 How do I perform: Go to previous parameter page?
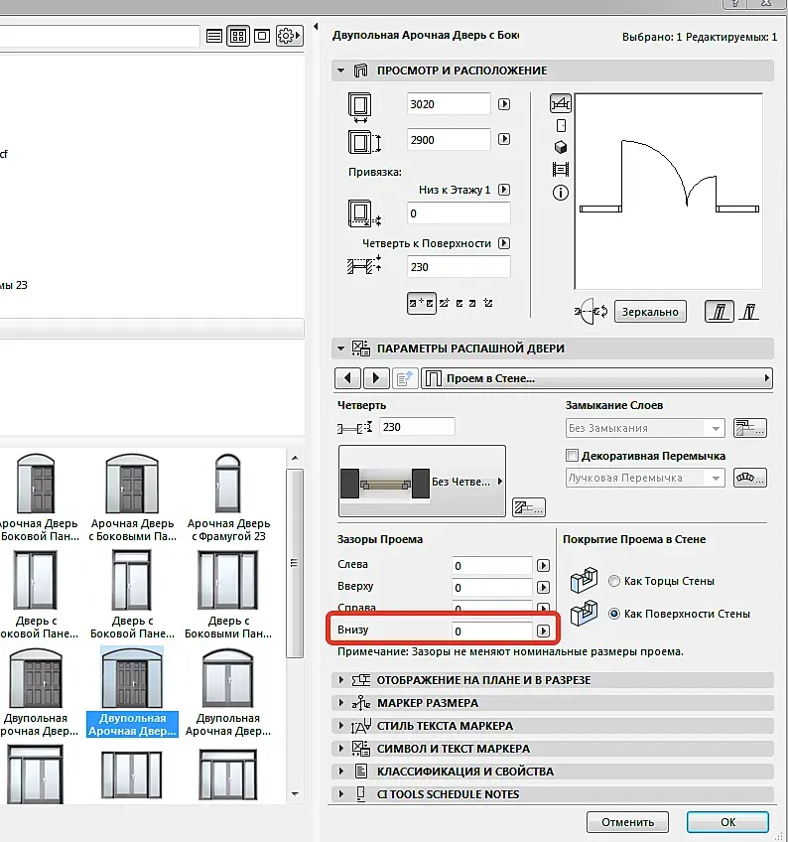(347, 378)
